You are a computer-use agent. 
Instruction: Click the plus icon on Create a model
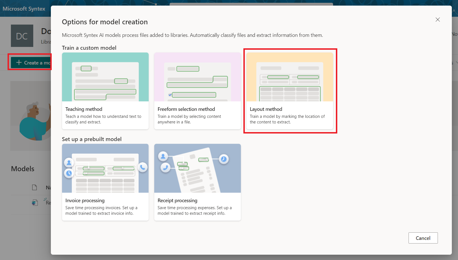19,63
